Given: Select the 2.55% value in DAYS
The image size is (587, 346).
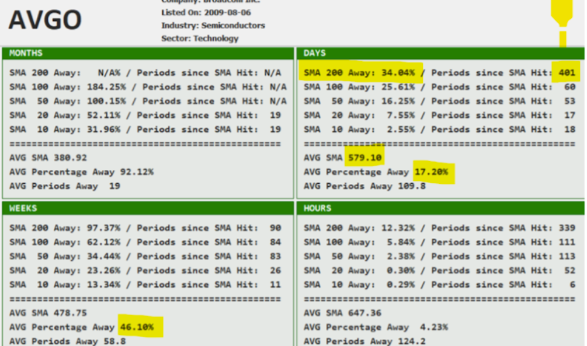Looking at the screenshot, I should (401, 130).
